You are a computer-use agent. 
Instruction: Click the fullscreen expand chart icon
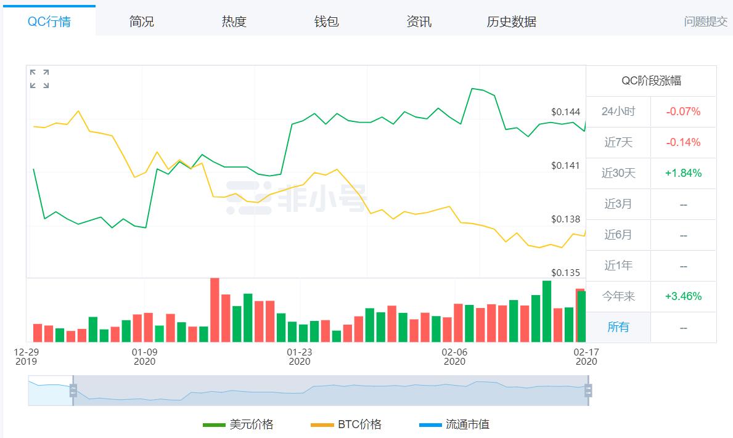[x=39, y=79]
